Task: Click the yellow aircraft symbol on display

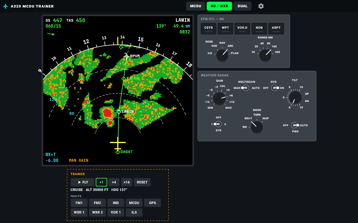Action: tap(118, 143)
